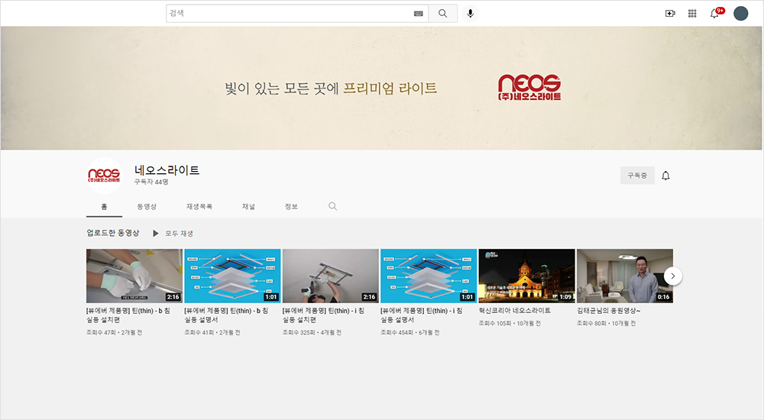Click 조회수 454회 • 6개월 전 text
The height and width of the screenshot is (420, 764).
point(410,332)
